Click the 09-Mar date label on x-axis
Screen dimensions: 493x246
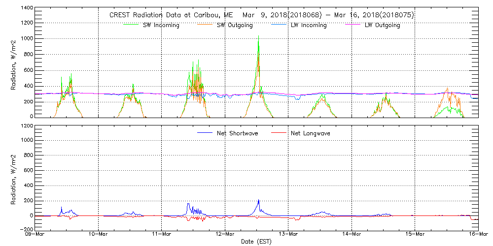[x=35, y=235]
